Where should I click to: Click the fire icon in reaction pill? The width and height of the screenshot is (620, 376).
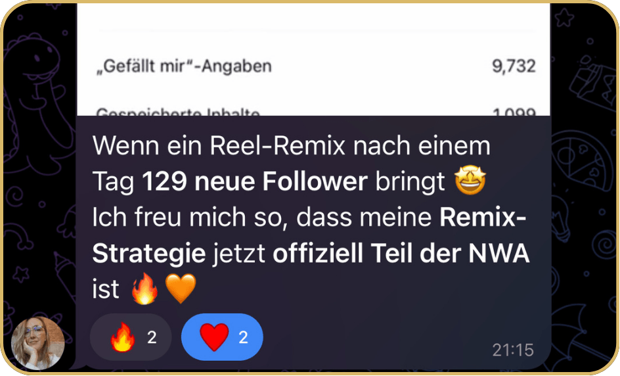123,337
